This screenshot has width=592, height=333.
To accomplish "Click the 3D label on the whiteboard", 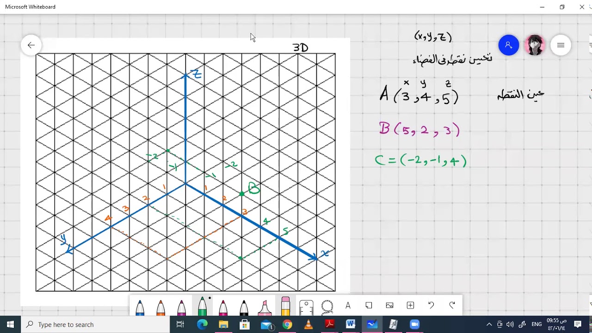I will click(300, 48).
